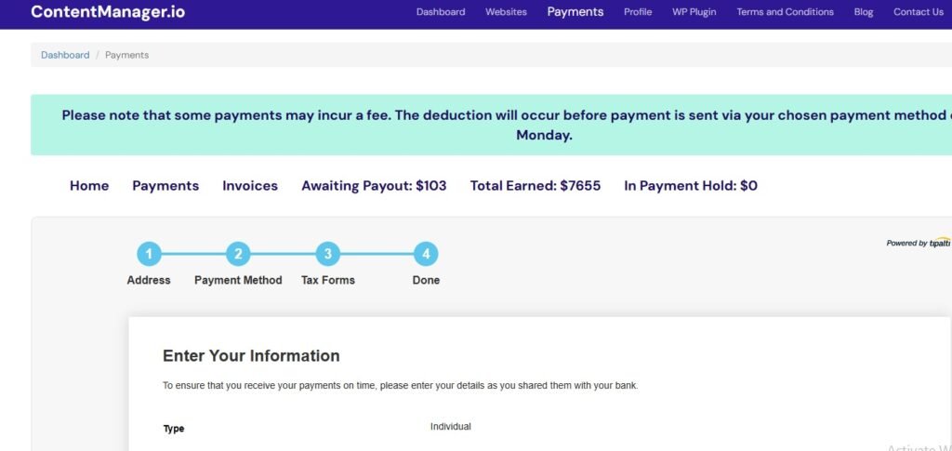Screen dimensions: 952x451
Task: Switch to the Home tab
Action: tap(89, 186)
